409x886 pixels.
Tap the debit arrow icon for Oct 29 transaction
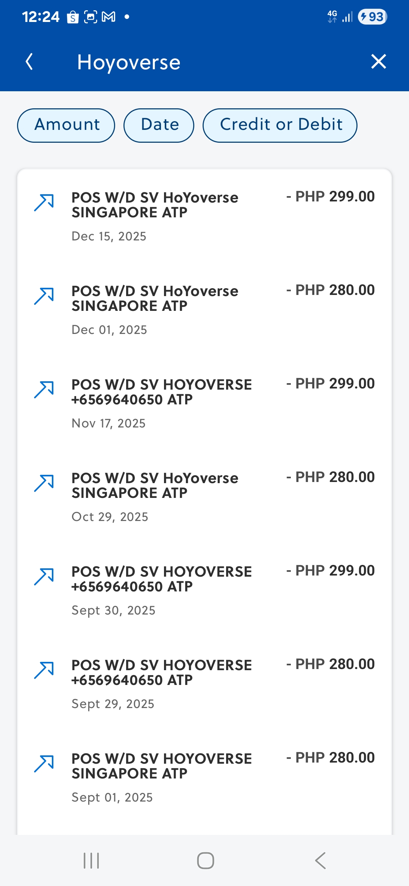tap(44, 483)
